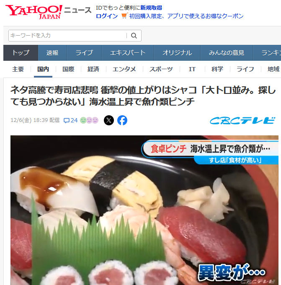Share article on X icon

coord(109,120)
